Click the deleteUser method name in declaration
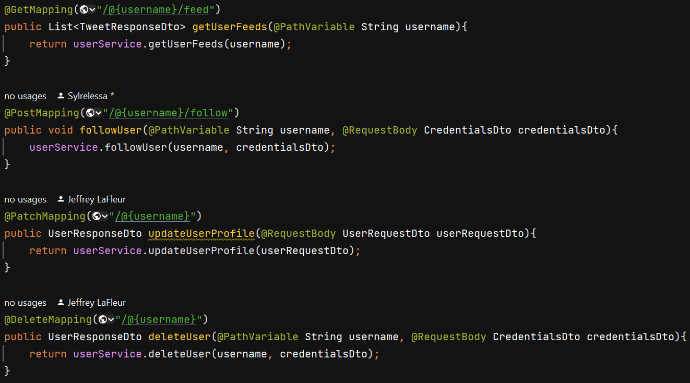The image size is (690, 383). [x=180, y=337]
